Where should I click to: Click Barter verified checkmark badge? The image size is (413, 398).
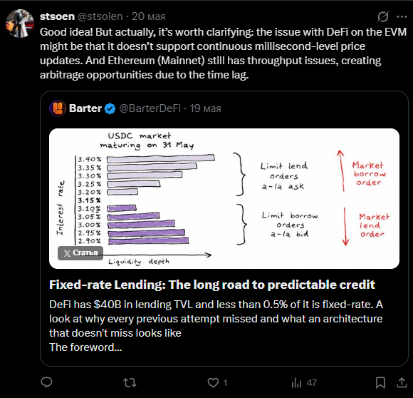pyautogui.click(x=110, y=108)
